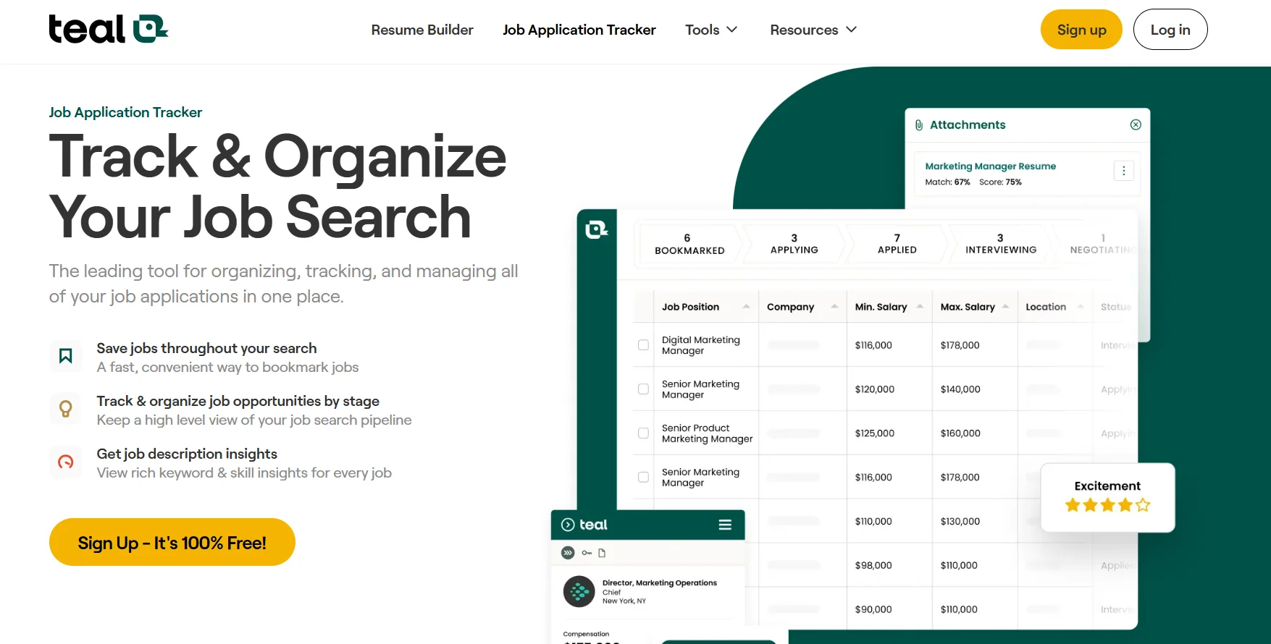Tick the Senior Product Marketing Manager checkbox
This screenshot has width=1271, height=644.
point(643,433)
